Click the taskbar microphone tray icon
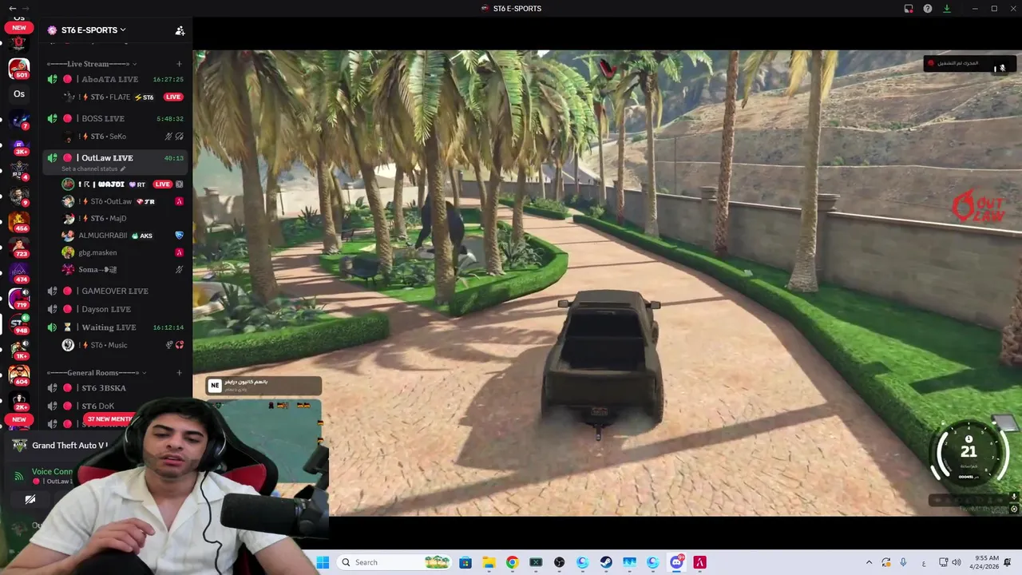 coord(904,562)
